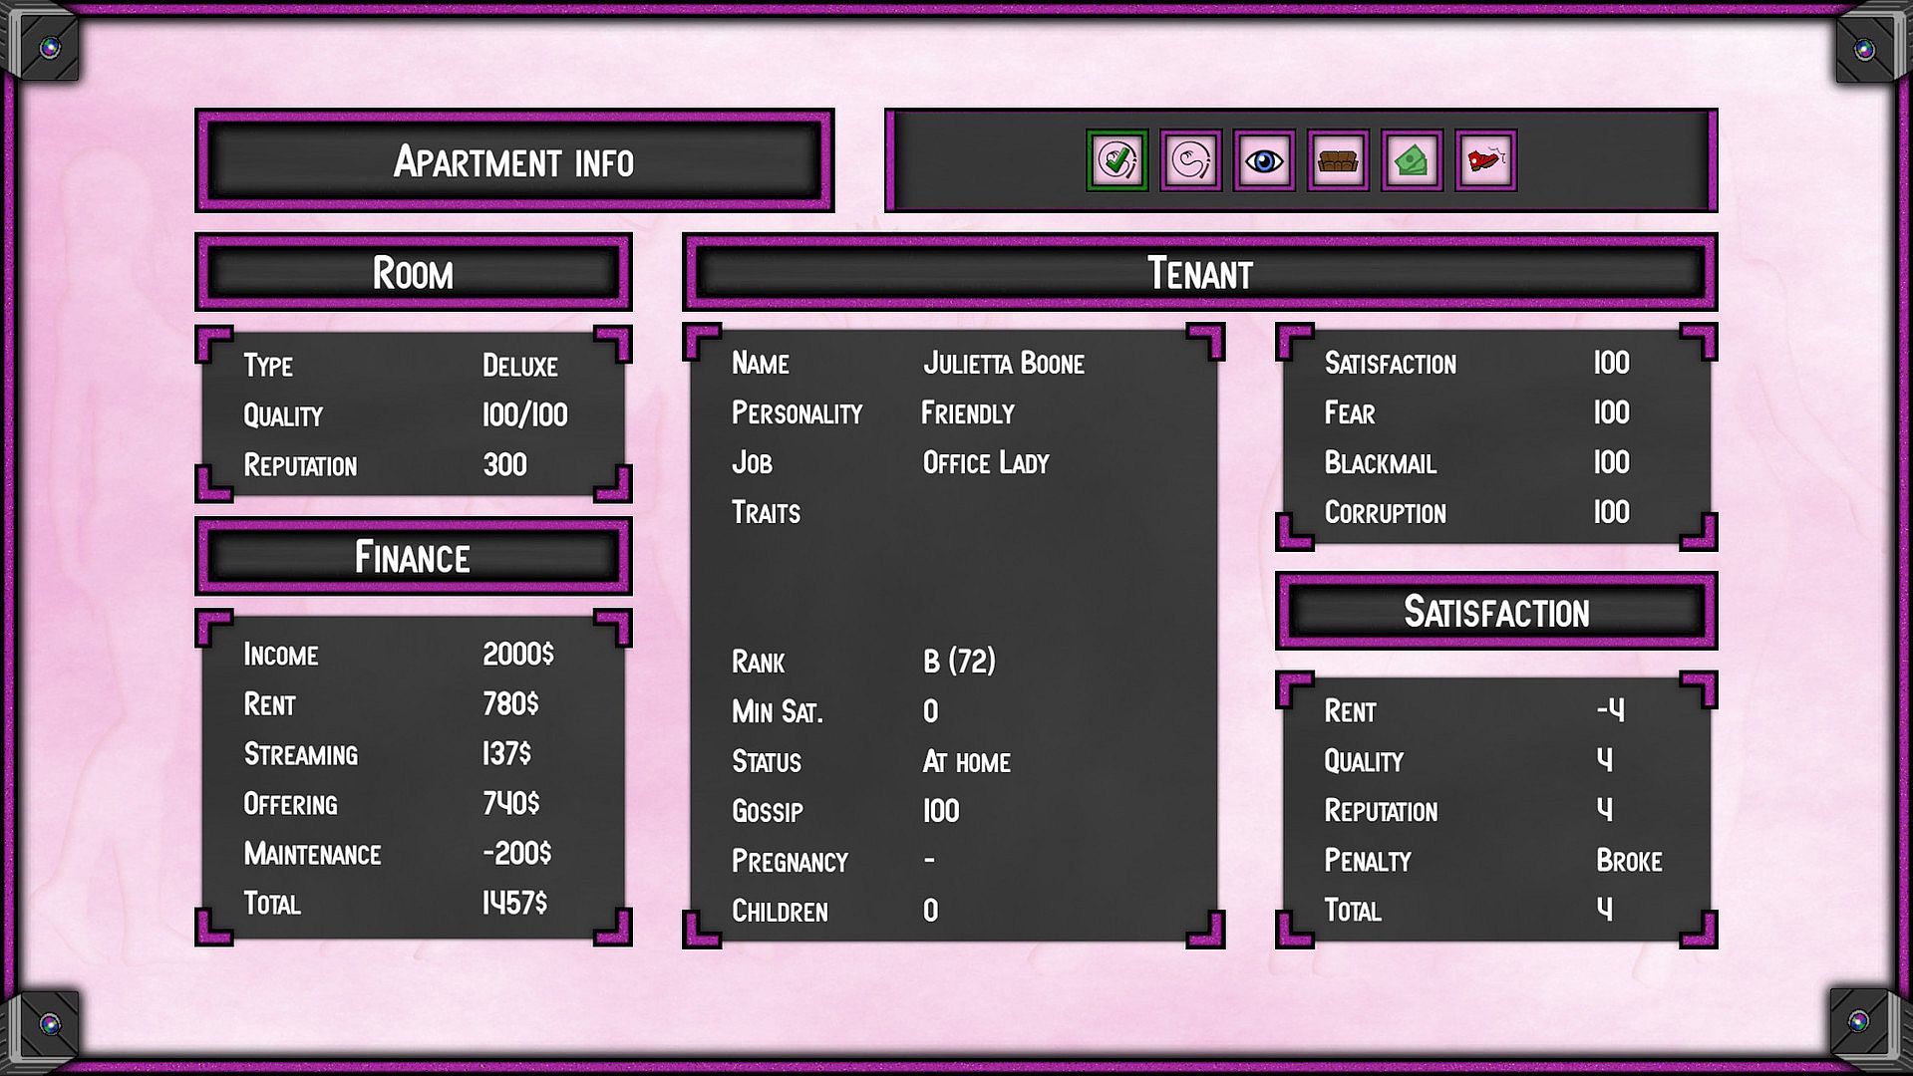Click the room type value Deluxe
The image size is (1913, 1076).
click(x=520, y=366)
